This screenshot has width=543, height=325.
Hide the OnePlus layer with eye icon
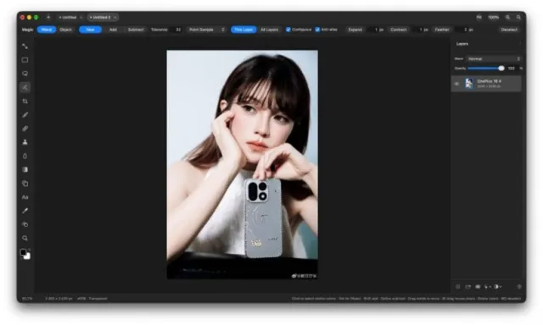pyautogui.click(x=456, y=84)
